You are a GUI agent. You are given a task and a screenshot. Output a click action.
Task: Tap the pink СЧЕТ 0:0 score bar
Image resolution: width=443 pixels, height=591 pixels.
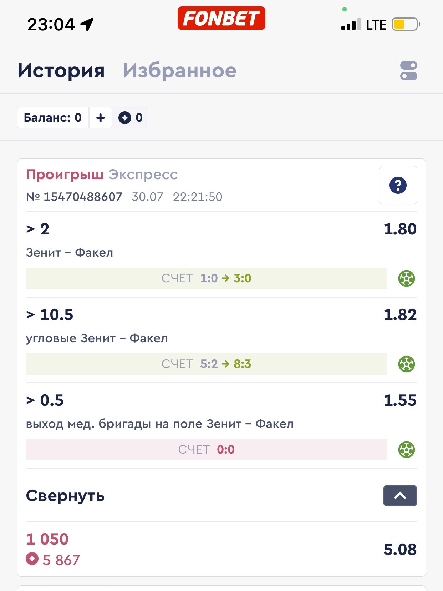point(206,450)
